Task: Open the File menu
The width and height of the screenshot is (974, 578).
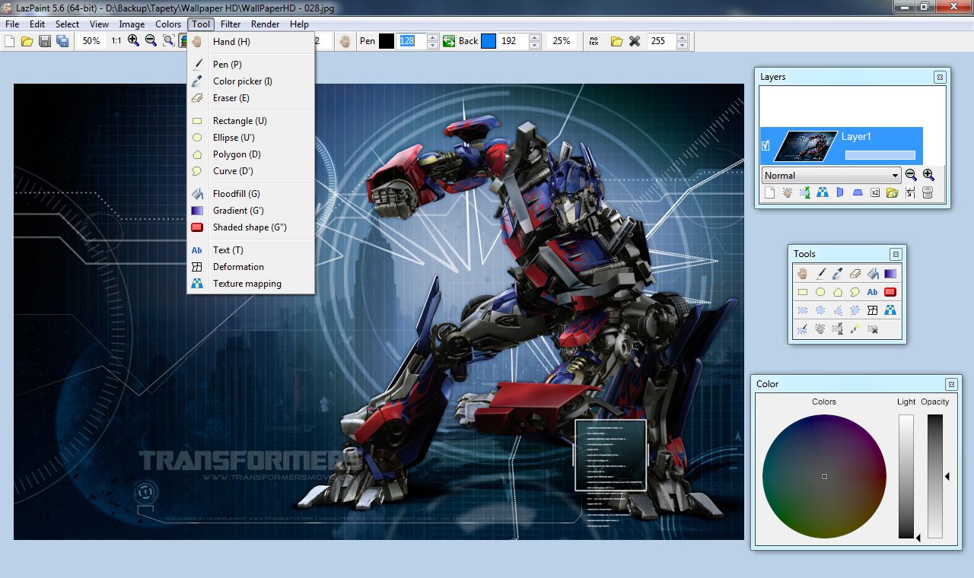Action: (x=12, y=24)
